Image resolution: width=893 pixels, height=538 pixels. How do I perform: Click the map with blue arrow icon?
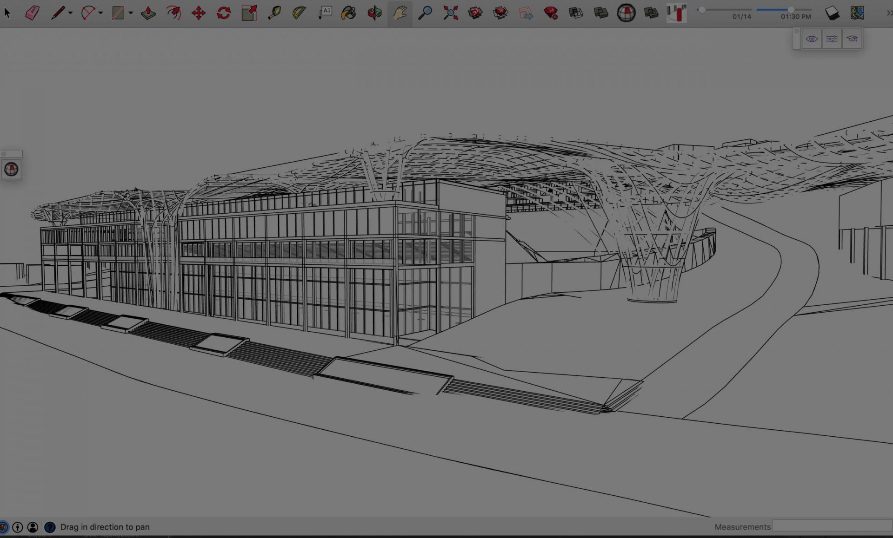pos(857,13)
